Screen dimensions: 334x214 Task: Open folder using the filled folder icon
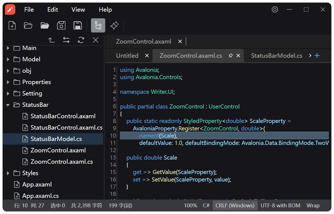click(45, 26)
